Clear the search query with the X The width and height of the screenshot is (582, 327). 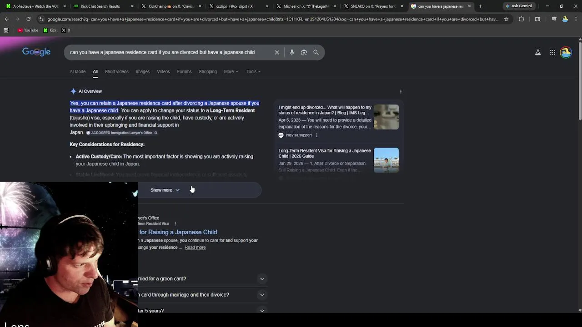pos(277,52)
